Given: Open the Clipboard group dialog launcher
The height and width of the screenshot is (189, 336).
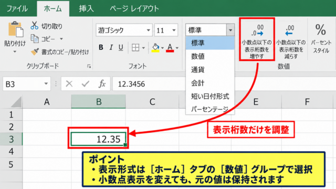Looking at the screenshot, I should (89, 67).
